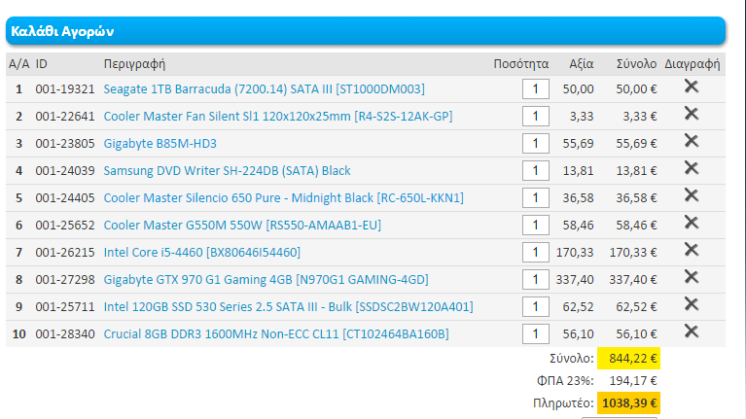Viewport: 746px width, 419px height.
Task: Select quantity field for Intel Core i5-4460
Action: pyautogui.click(x=536, y=253)
